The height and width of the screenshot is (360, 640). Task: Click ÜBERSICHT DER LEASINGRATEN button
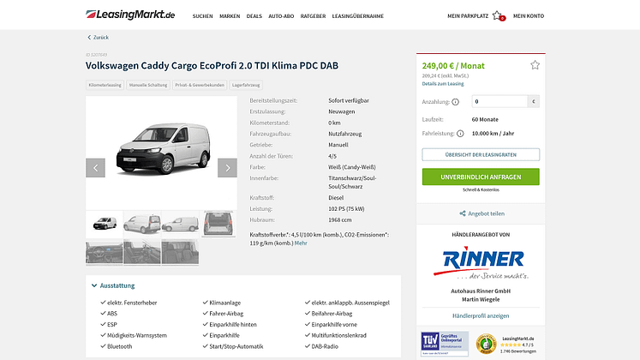[x=481, y=154]
